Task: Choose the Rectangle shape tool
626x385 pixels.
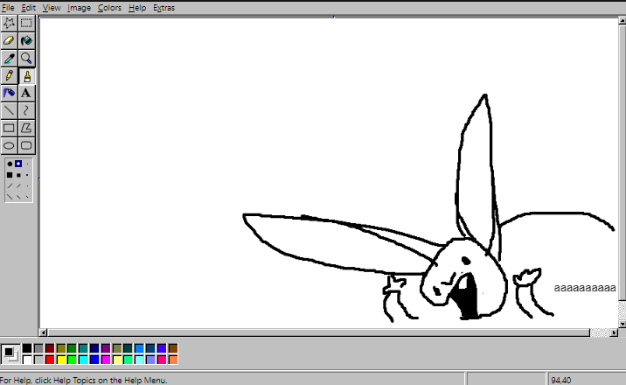Action: click(9, 129)
